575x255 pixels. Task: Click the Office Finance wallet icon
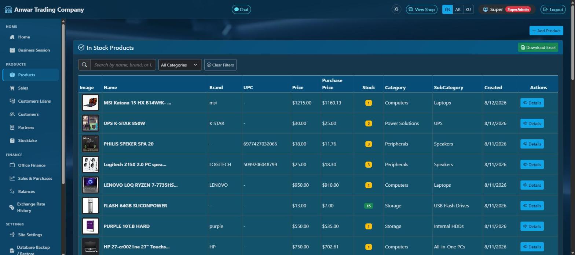[12, 165]
